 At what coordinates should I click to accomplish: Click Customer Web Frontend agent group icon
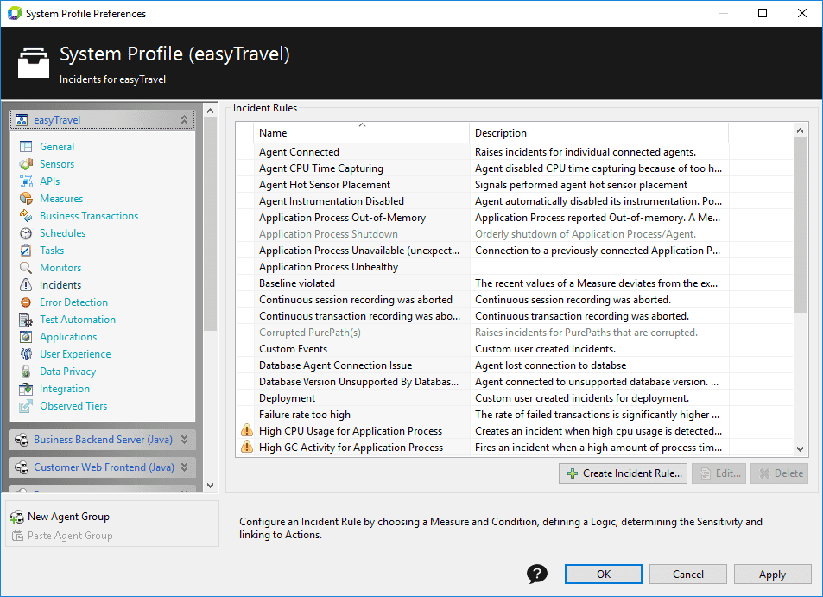click(22, 467)
